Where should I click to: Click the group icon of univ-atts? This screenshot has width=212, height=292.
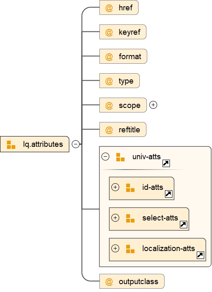120,157
